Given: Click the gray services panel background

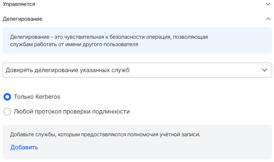Looking at the screenshot, I should pyautogui.click(x=177, y=148).
